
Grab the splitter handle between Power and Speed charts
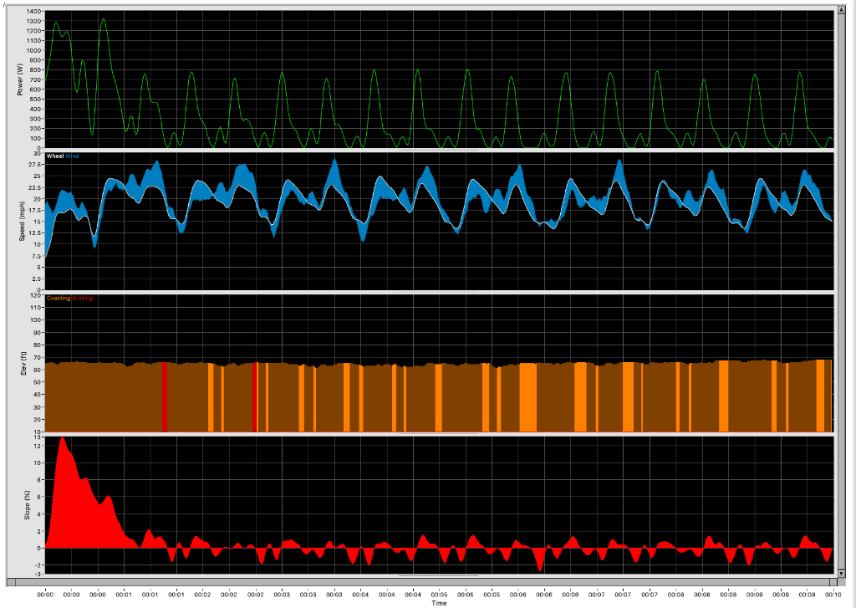click(x=438, y=151)
